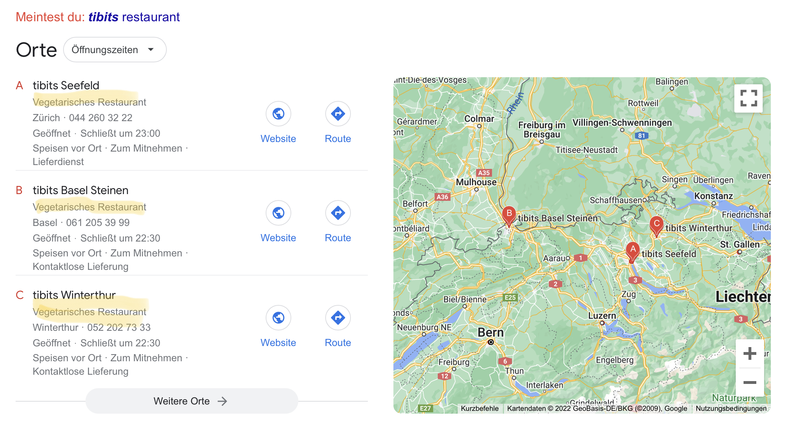Image resolution: width=812 pixels, height=425 pixels.
Task: Open website icon for tibits Seefeld
Action: [x=278, y=114]
